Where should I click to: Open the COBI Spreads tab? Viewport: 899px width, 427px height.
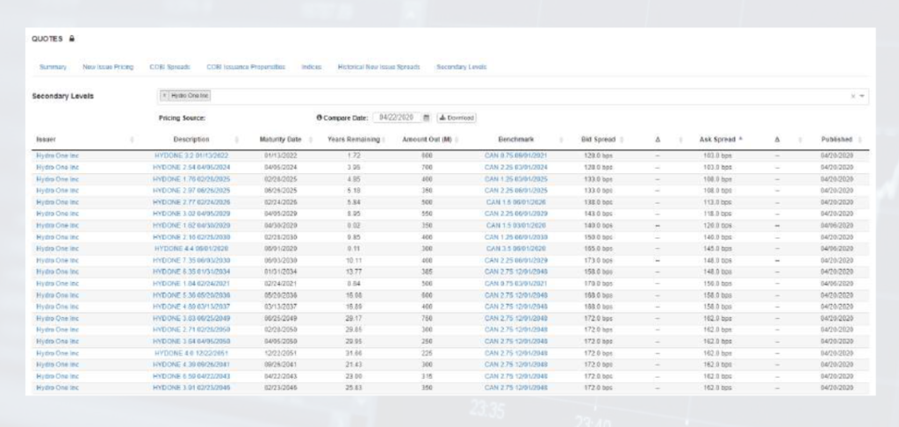click(x=169, y=67)
